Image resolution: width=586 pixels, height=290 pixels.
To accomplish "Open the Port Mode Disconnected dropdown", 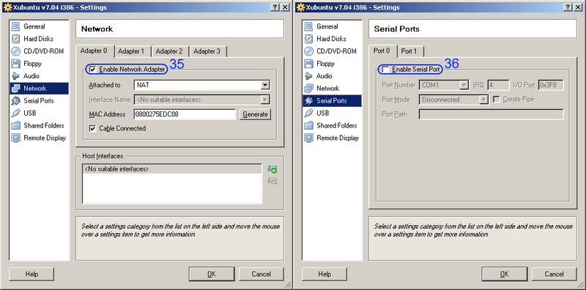I will point(484,100).
